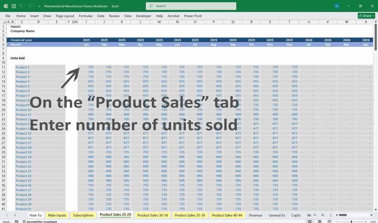Image resolution: width=378 pixels, height=223 pixels.
Task: Click the Excel logo icon in the title bar
Action: [x=6, y=6]
